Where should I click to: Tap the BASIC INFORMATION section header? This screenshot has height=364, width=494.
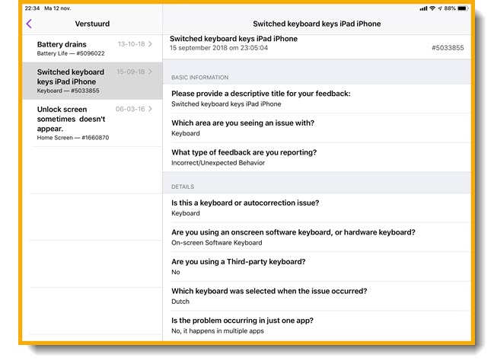point(199,78)
